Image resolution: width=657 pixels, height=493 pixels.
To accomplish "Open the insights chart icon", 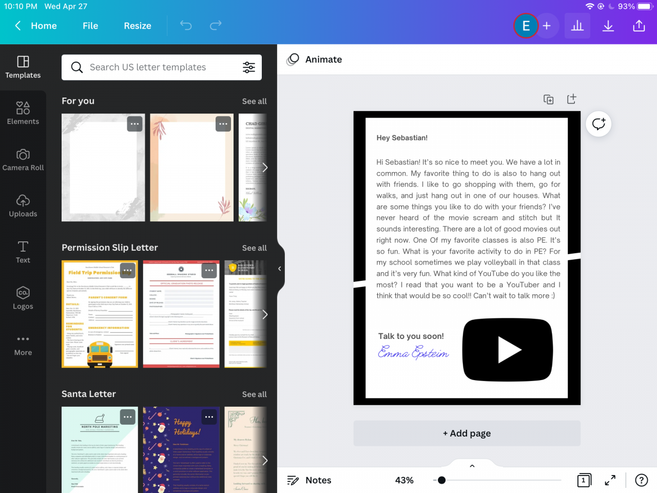I will point(577,26).
